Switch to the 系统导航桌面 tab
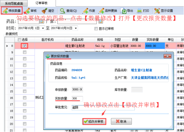The width and height of the screenshot is (184, 132). coord(14,4)
